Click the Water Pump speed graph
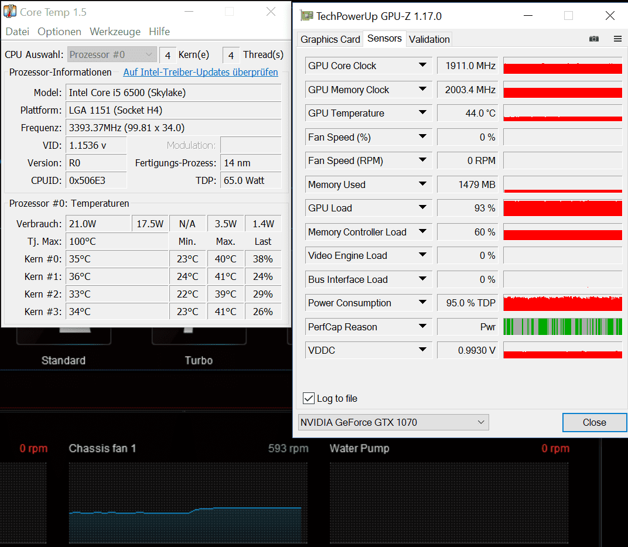Image resolution: width=628 pixels, height=547 pixels. pos(449,503)
